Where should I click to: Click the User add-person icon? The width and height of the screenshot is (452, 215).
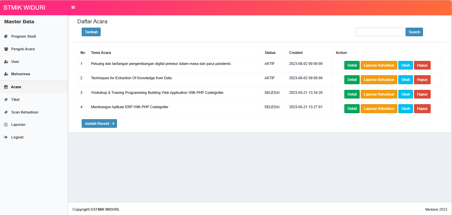pos(6,62)
